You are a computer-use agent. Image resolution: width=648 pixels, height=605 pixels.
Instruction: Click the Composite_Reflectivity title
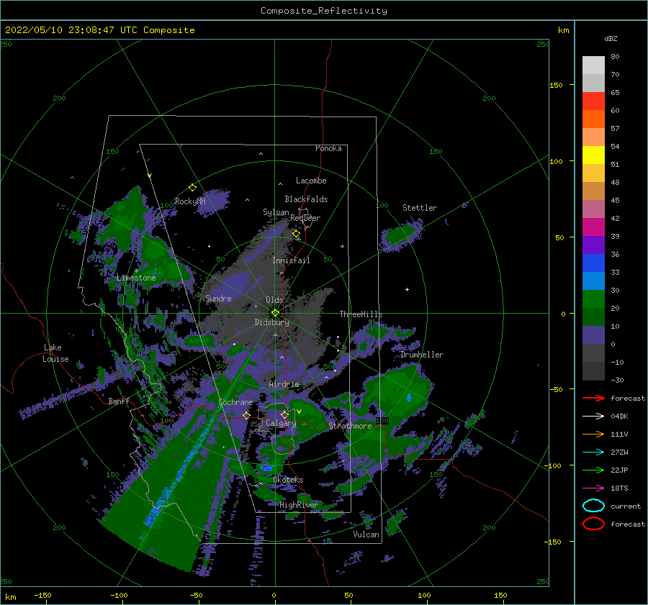coord(324,11)
